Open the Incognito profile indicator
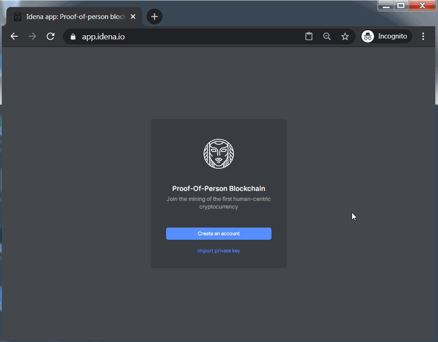This screenshot has height=342, width=438. [386, 36]
